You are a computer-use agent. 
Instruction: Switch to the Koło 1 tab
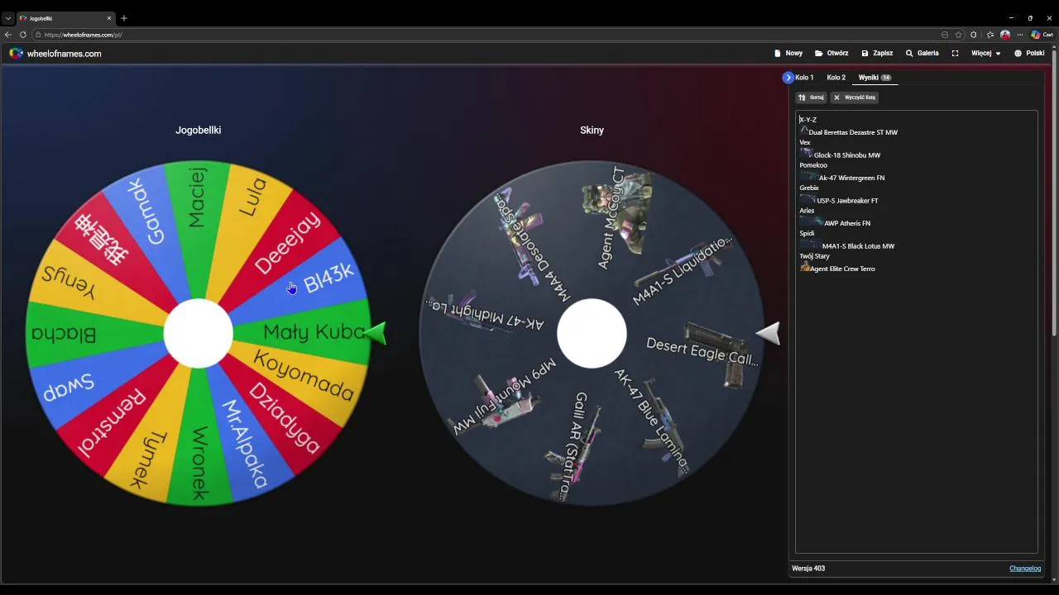804,78
